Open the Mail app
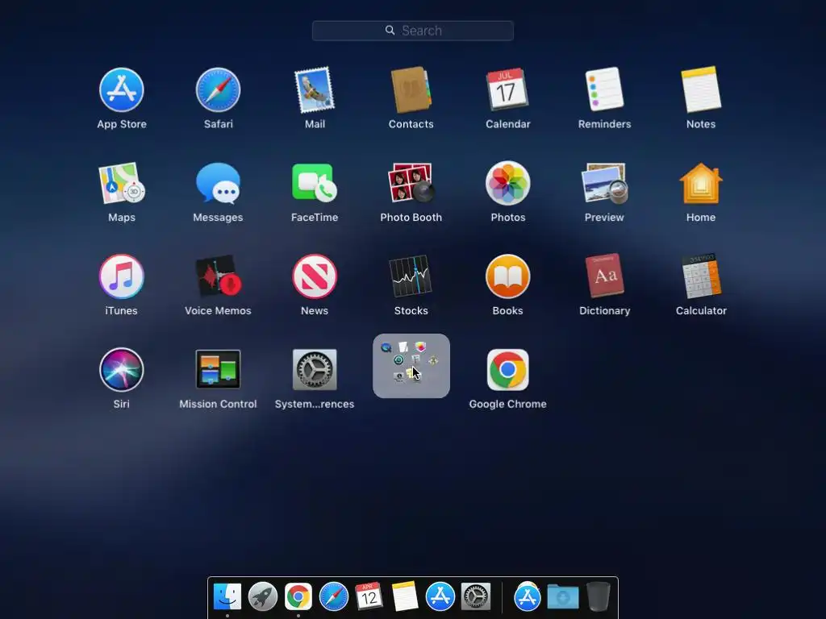Screen dimensions: 826x619 315,90
